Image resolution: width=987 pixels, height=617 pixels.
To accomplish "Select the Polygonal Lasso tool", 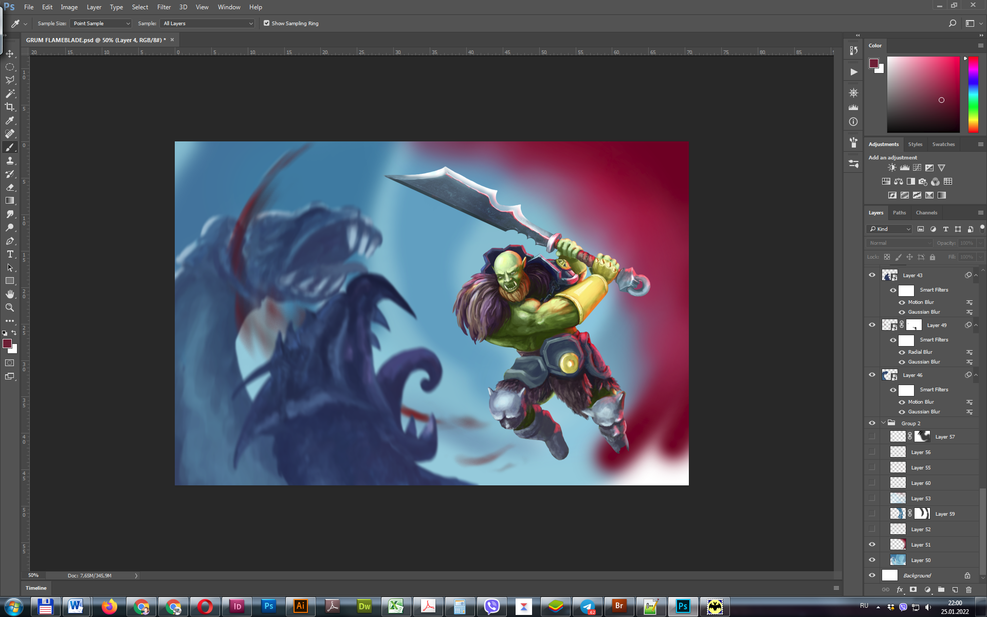I will pyautogui.click(x=10, y=80).
